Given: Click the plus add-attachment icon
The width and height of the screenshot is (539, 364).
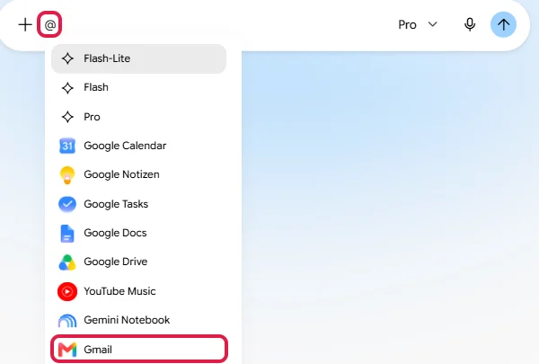Looking at the screenshot, I should [x=25, y=25].
